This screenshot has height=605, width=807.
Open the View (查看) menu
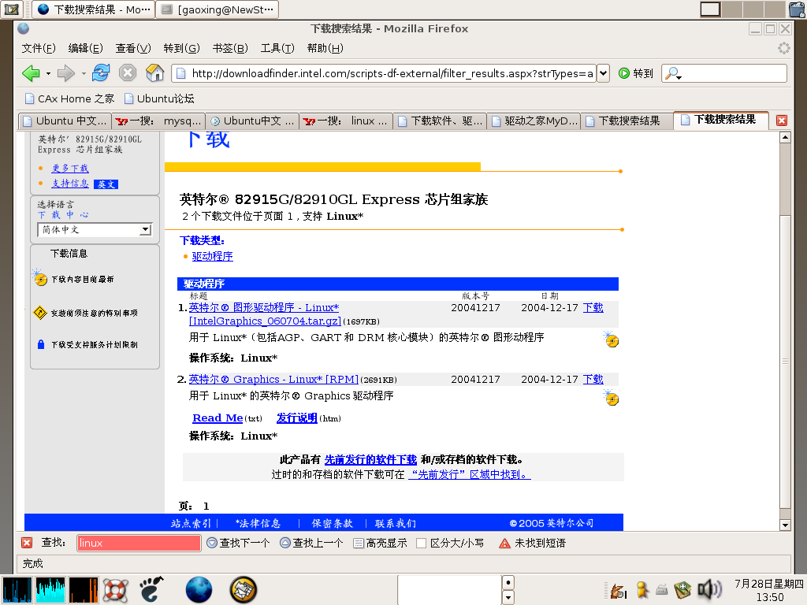pyautogui.click(x=132, y=48)
